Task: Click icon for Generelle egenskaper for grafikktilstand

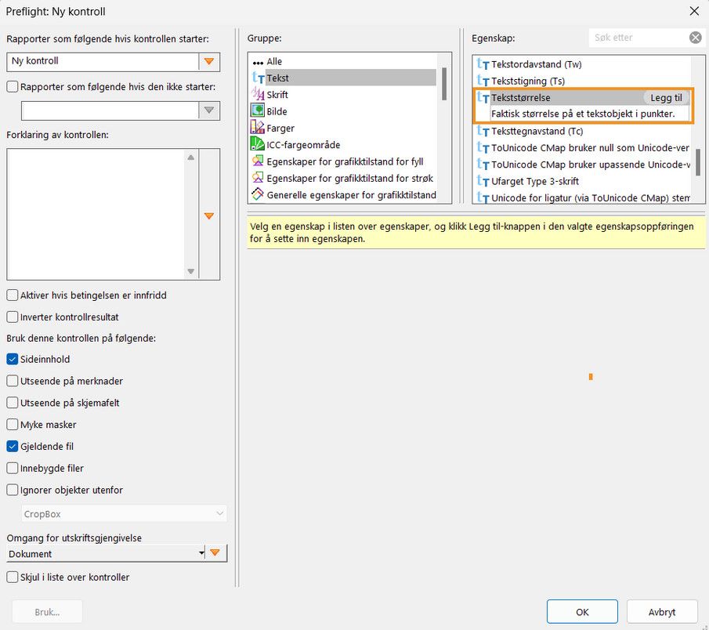Action: click(x=257, y=194)
